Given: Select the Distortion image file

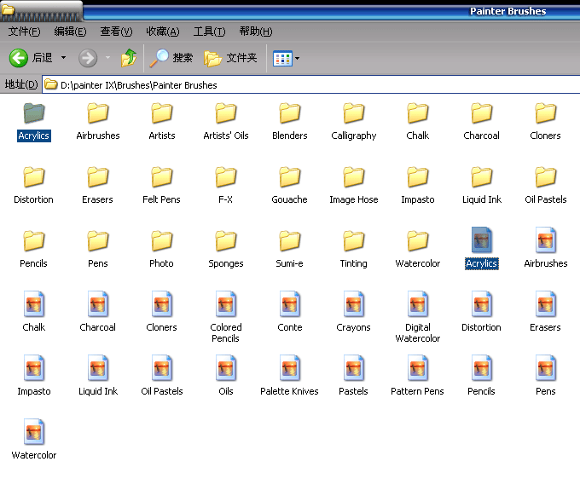Looking at the screenshot, I should (x=481, y=312).
